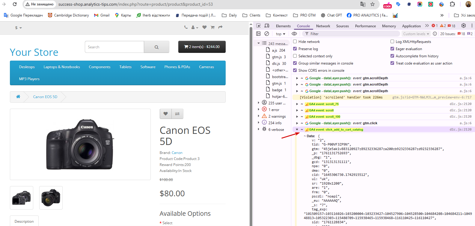Image resolution: width=475 pixels, height=226 pixels.
Task: Click the phone contact icon in the store header
Action: (186, 27)
